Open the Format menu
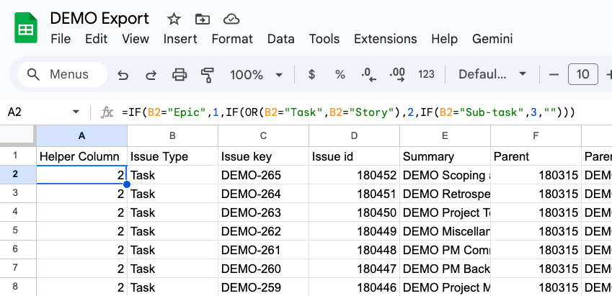Screen dimensions: 612x296 tap(232, 39)
